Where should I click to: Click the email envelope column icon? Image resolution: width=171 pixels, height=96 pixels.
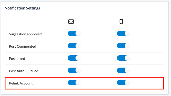pyautogui.click(x=71, y=22)
